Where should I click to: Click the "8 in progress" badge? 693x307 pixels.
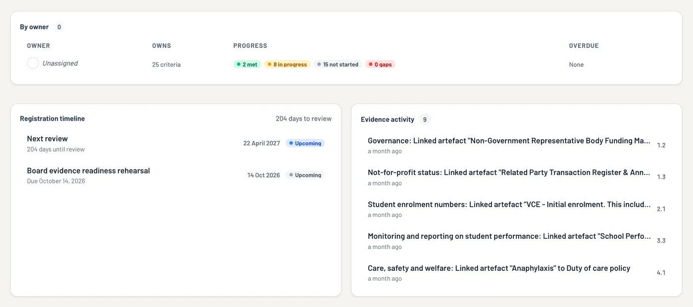click(x=287, y=64)
